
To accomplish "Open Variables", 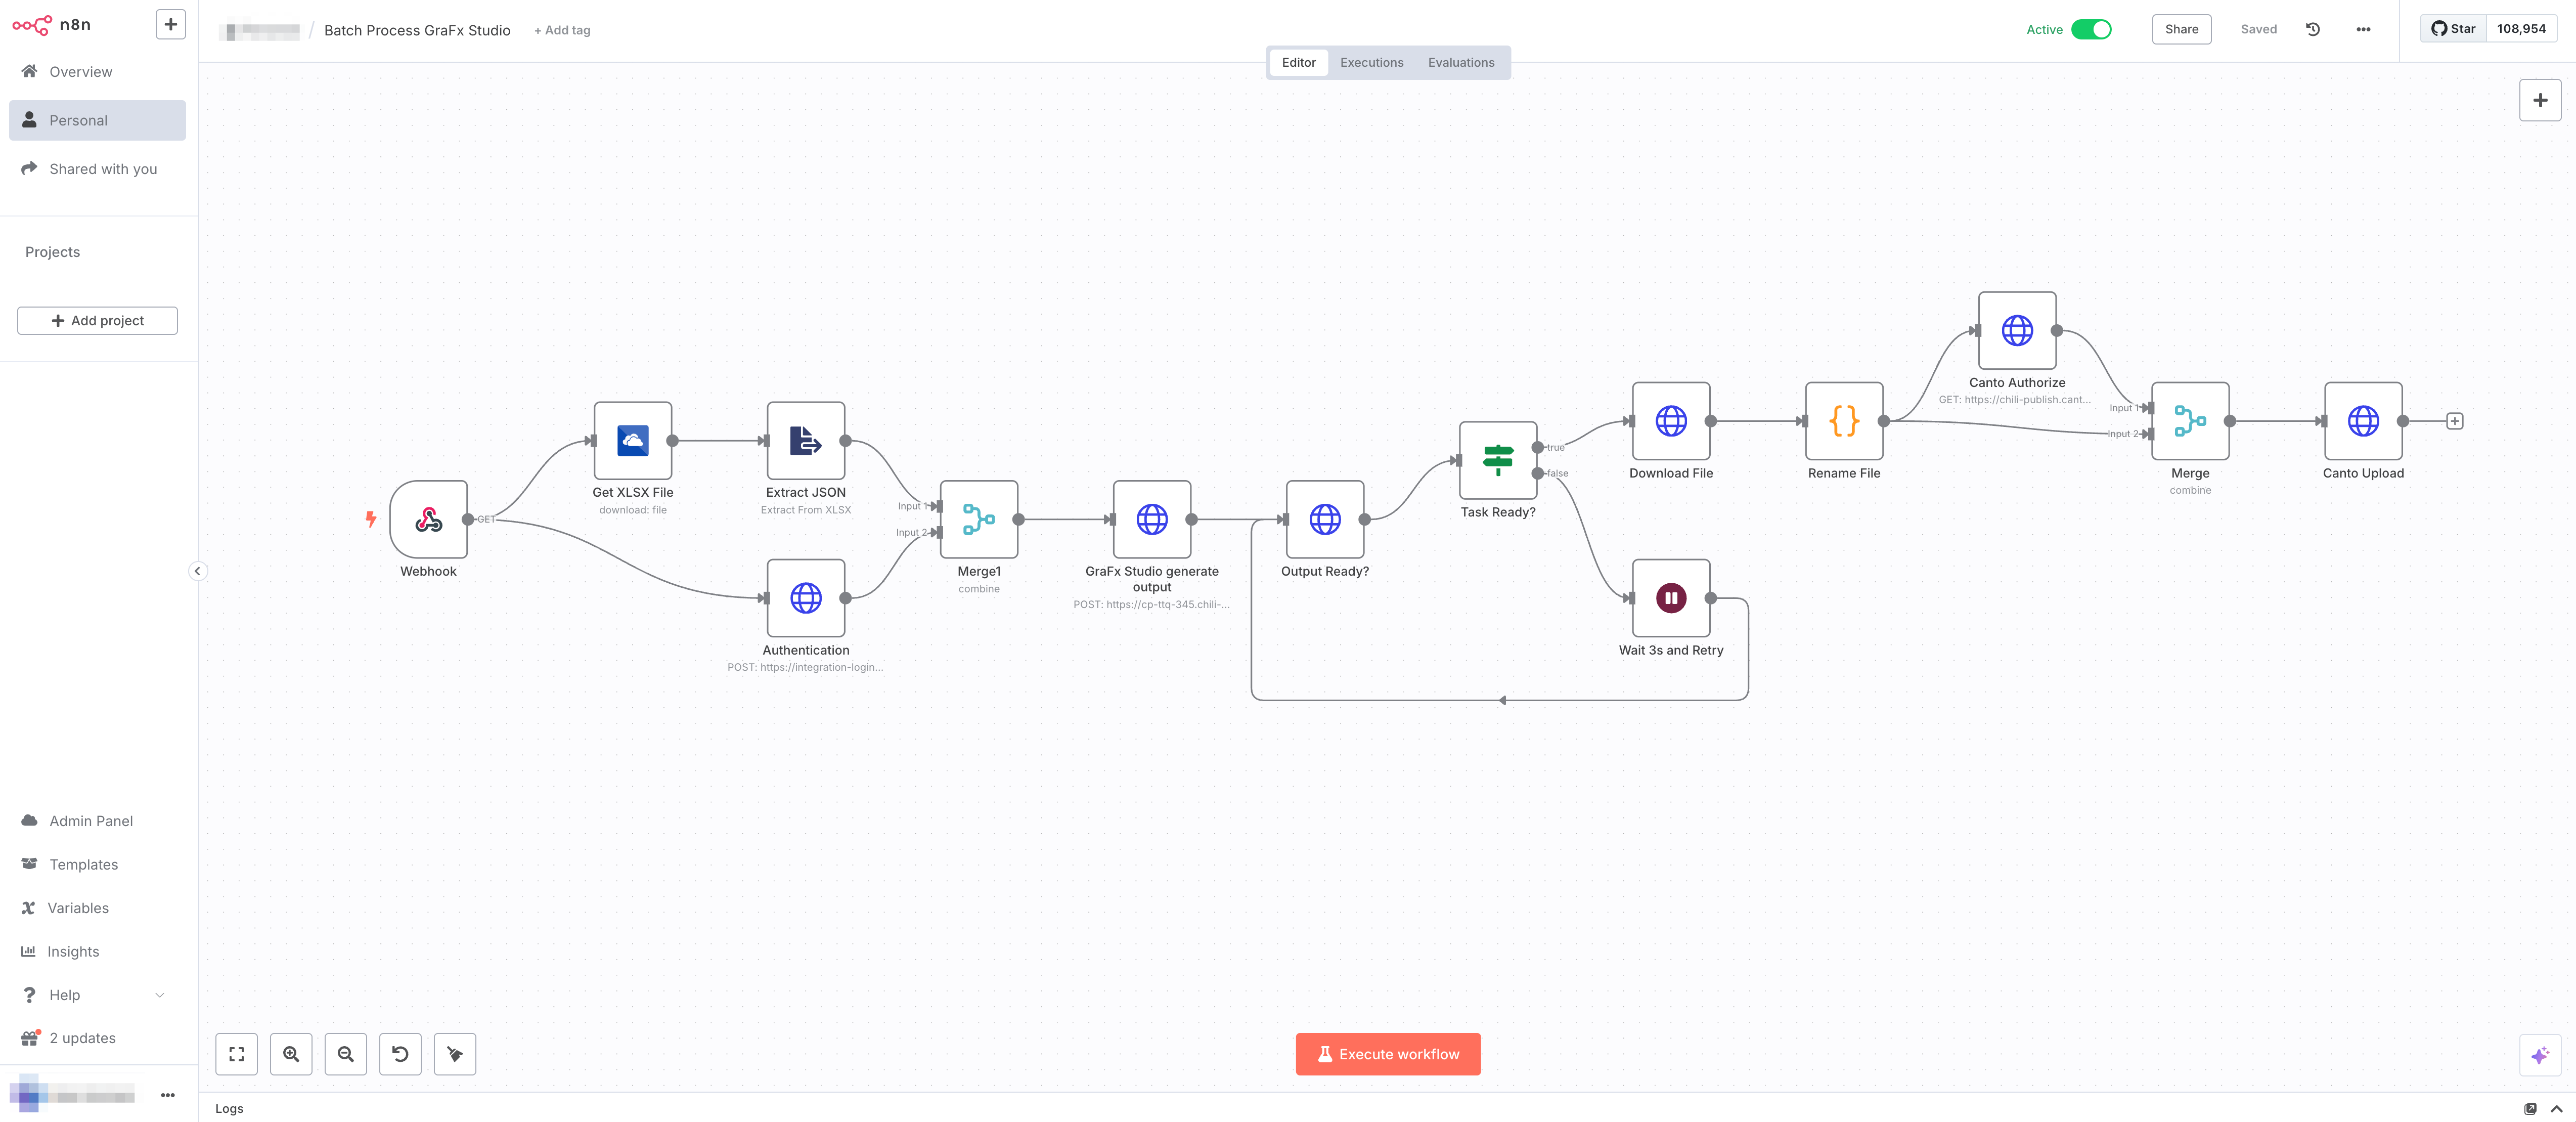I will pyautogui.click(x=97, y=908).
